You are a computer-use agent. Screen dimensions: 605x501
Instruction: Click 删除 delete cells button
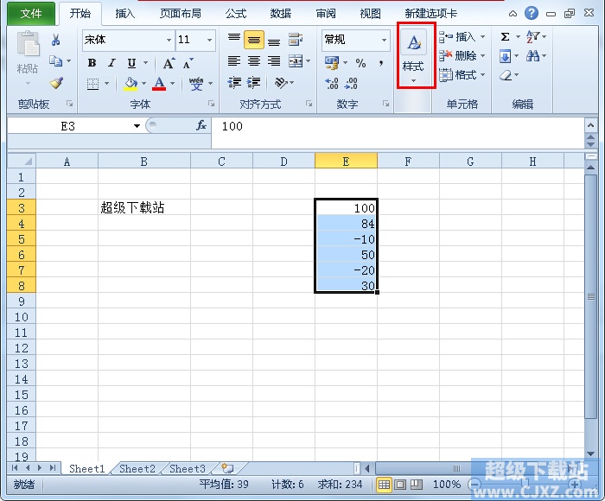coord(462,56)
